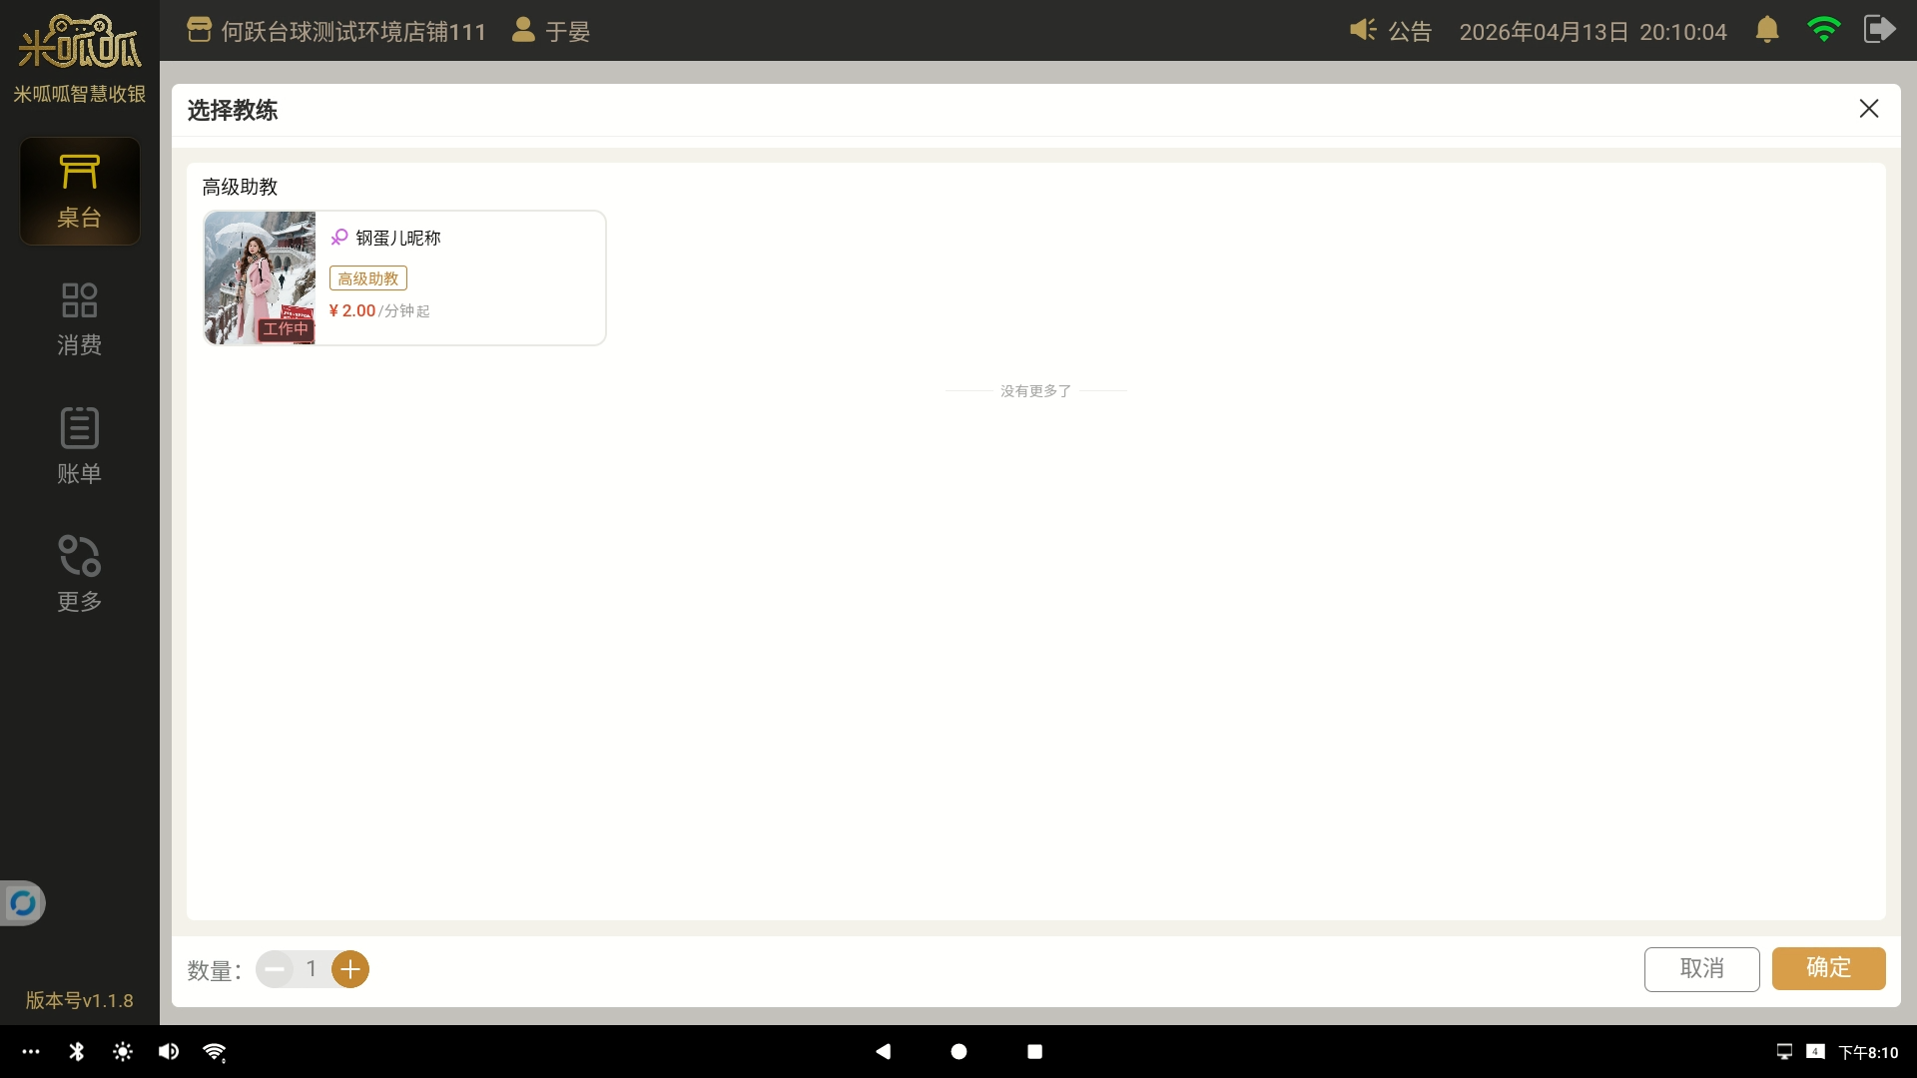Click the coach photo thumbnail
This screenshot has width=1917, height=1078.
pos(260,277)
